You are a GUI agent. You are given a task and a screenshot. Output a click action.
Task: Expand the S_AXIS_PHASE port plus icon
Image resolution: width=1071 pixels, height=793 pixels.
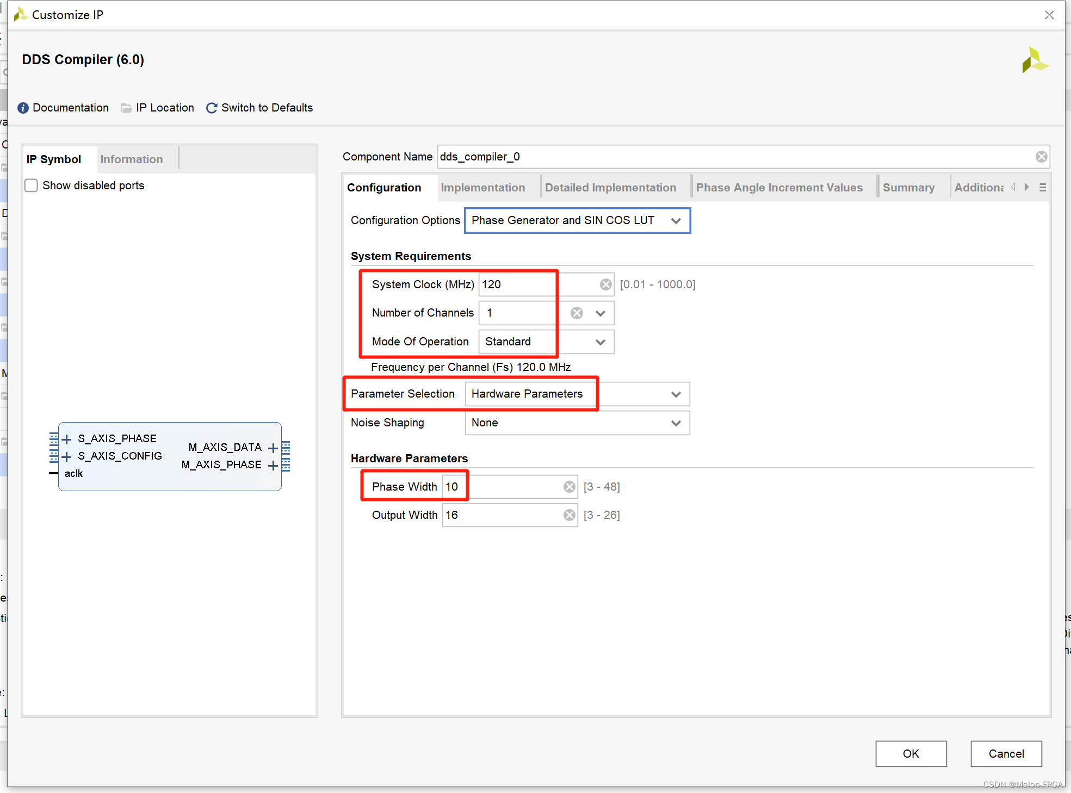(x=67, y=439)
